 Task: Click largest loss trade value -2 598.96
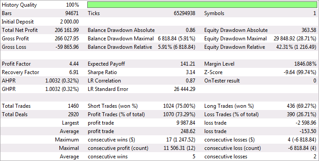[306, 123]
